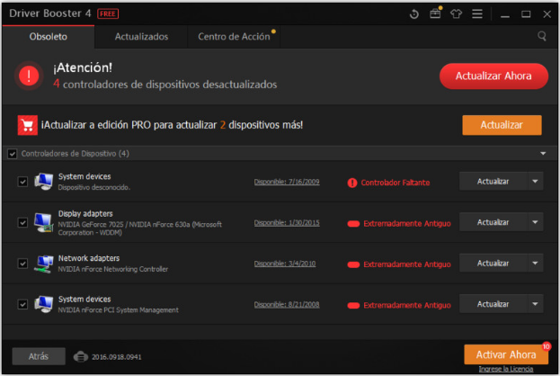The height and width of the screenshot is (376, 560).
Task: Open the Rescue/restore history icon
Action: tap(413, 14)
